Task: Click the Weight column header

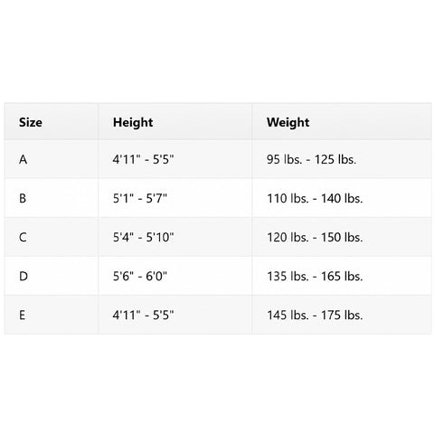Action: [x=342, y=122]
